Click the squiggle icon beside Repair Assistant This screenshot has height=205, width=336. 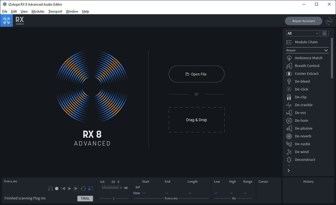coord(329,21)
